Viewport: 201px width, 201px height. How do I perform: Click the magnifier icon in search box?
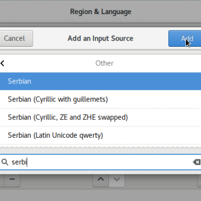tap(5, 162)
